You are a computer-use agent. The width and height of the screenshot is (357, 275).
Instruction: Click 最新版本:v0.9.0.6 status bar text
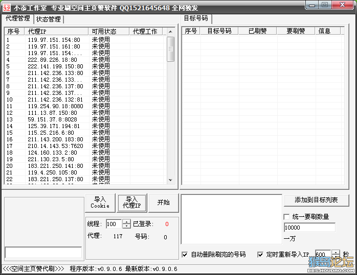point(151,269)
